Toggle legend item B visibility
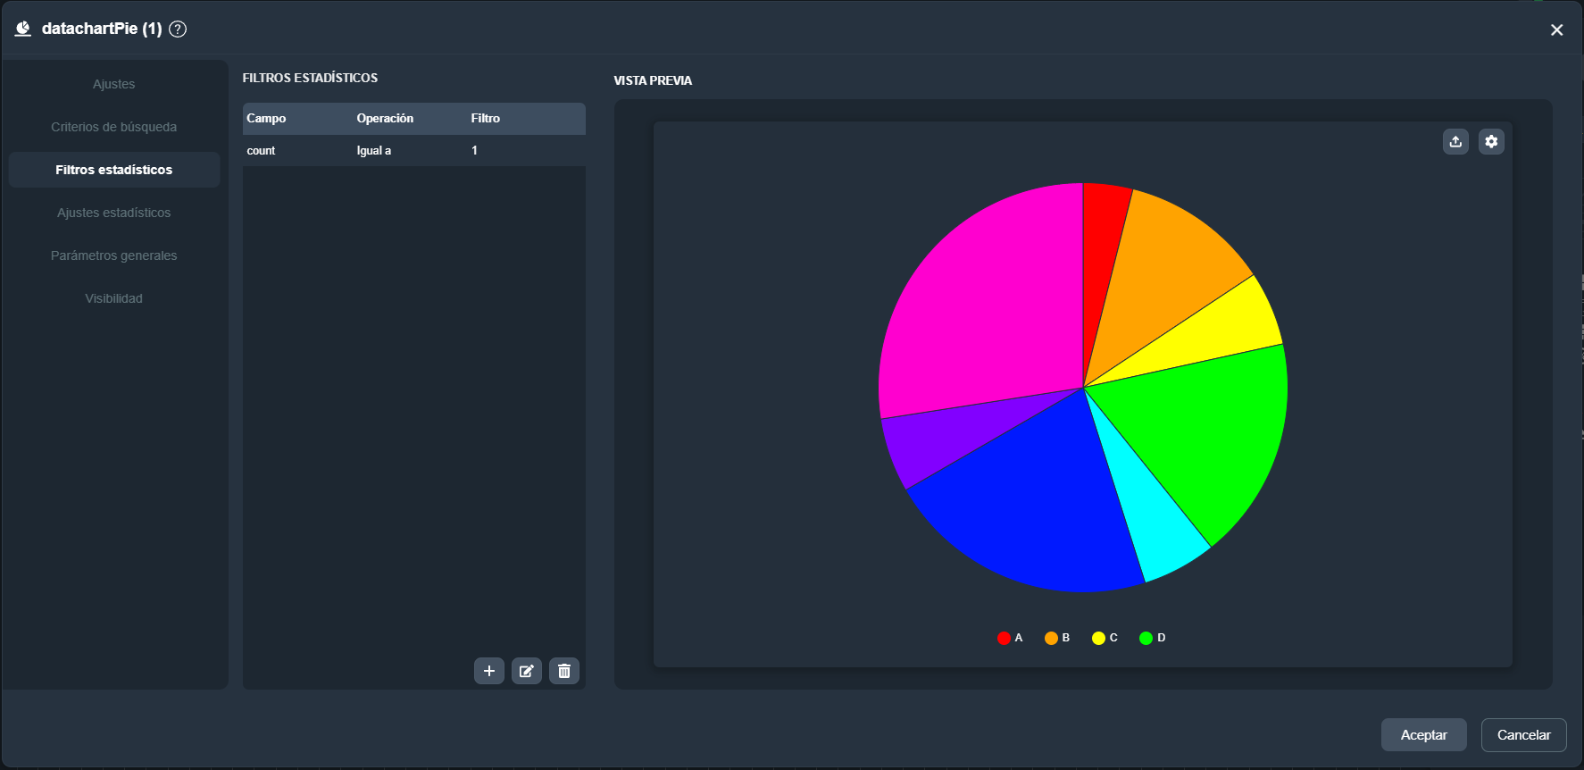Viewport: 1584px width, 770px height. tap(1057, 638)
